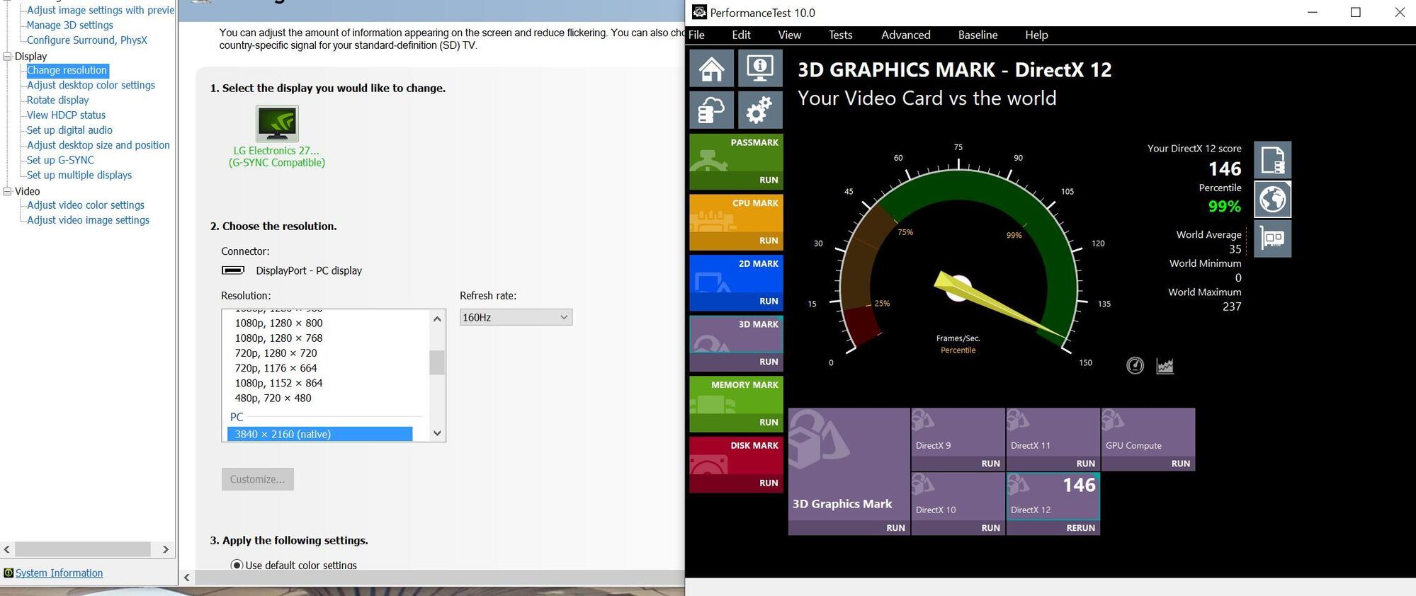The image size is (1416, 596).
Task: Click RUN on PassMark tile
Action: [769, 180]
